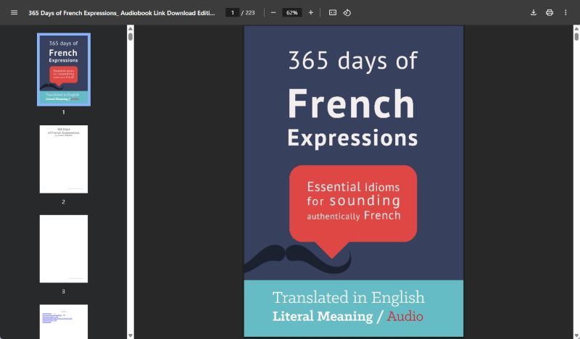The height and width of the screenshot is (339, 580).
Task: Click 'Translated in English' on cover
Action: coord(349,297)
